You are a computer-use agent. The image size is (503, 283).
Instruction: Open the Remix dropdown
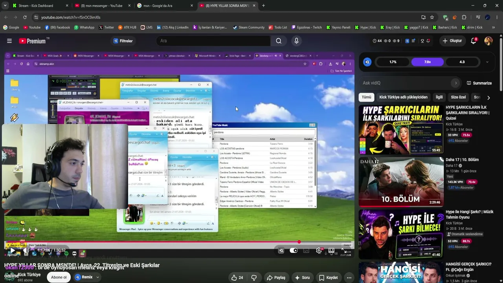click(x=97, y=277)
